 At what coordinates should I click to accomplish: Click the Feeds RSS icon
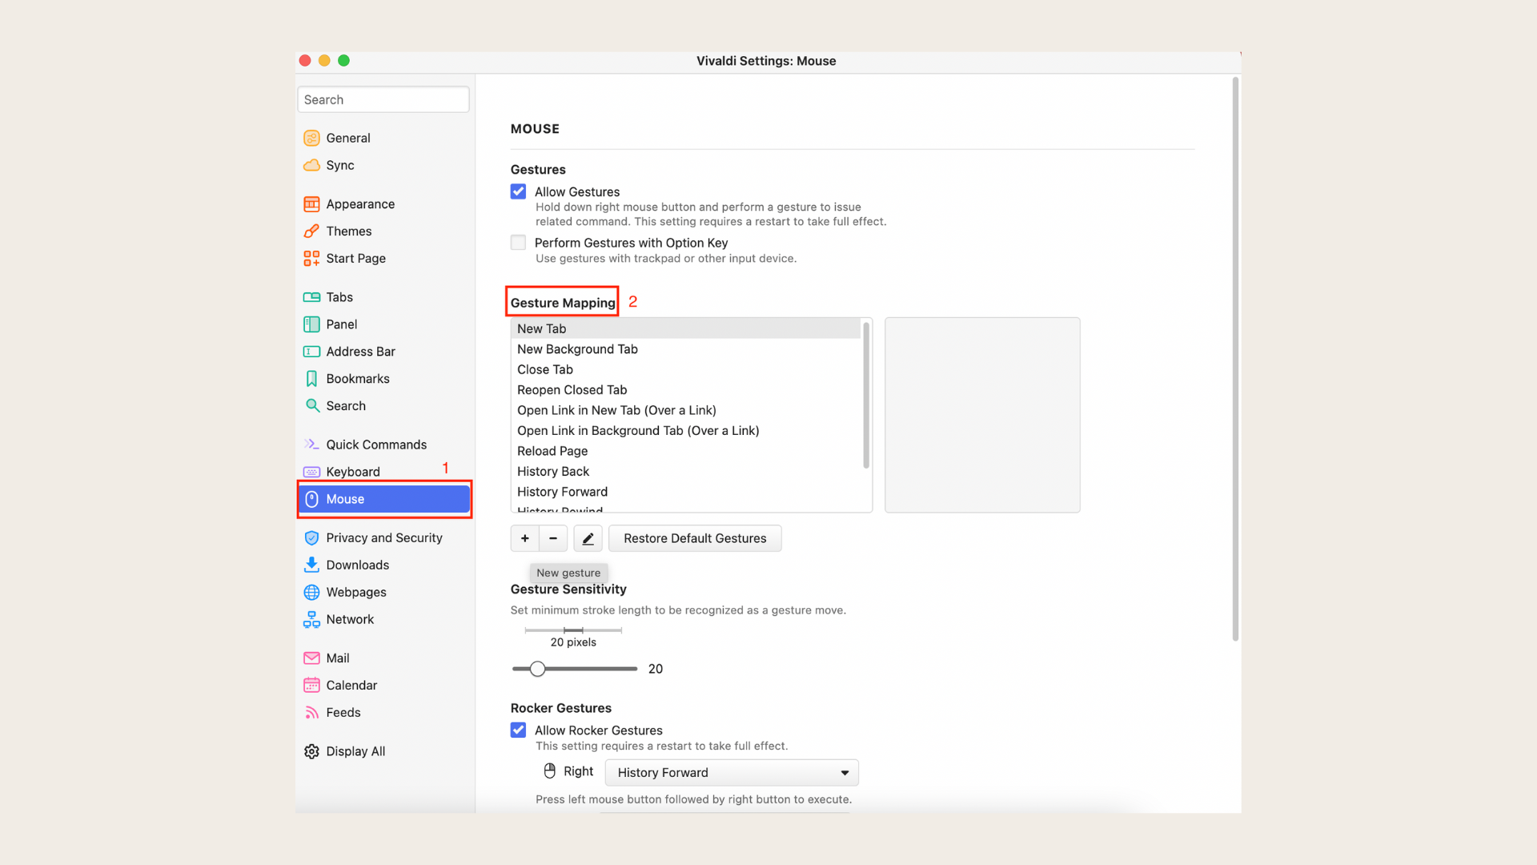pyautogui.click(x=311, y=713)
